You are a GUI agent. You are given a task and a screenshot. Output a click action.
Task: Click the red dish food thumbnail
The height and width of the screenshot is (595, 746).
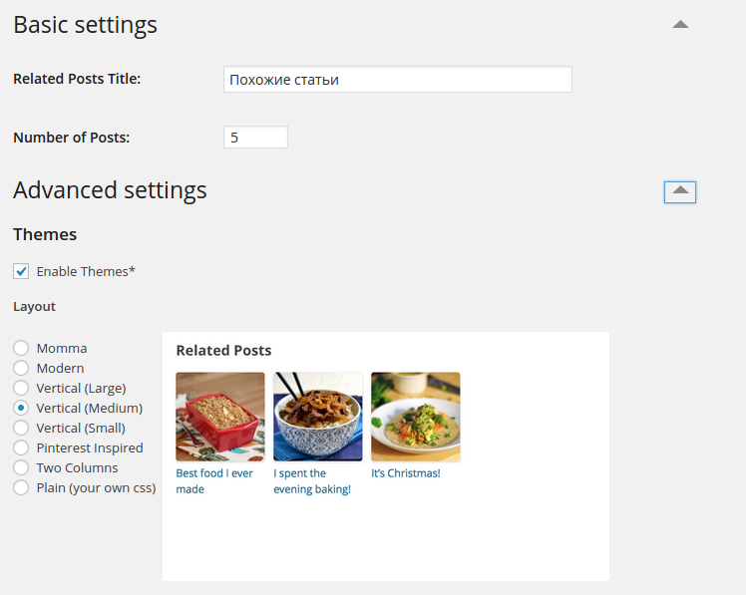[220, 417]
